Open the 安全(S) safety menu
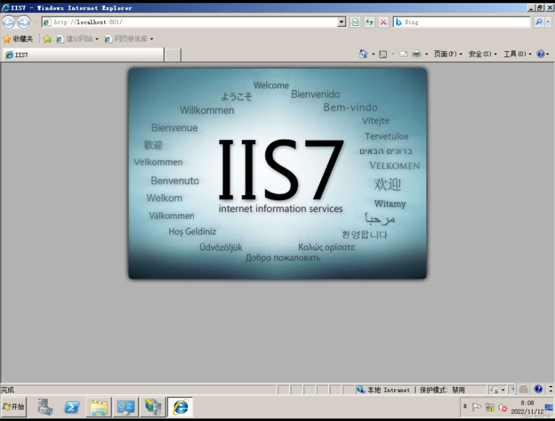 point(483,54)
